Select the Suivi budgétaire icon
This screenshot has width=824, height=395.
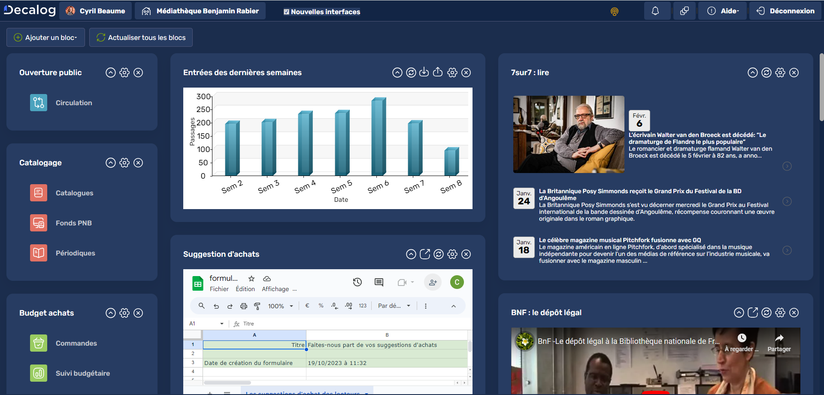[x=38, y=373]
